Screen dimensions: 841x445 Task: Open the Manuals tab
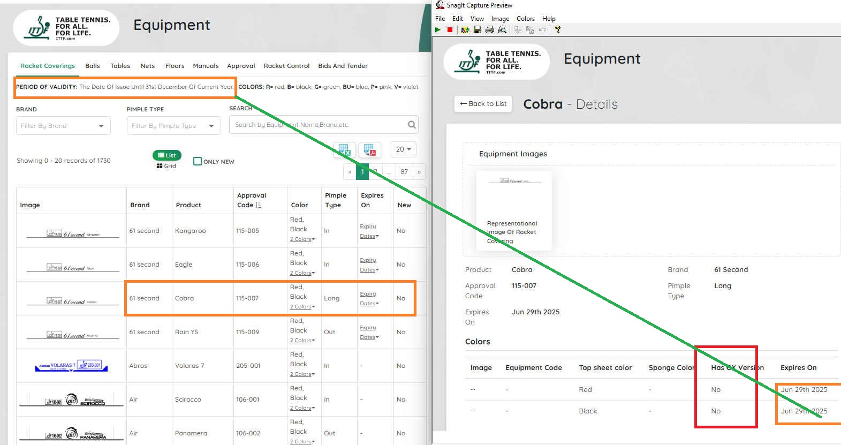pos(206,66)
